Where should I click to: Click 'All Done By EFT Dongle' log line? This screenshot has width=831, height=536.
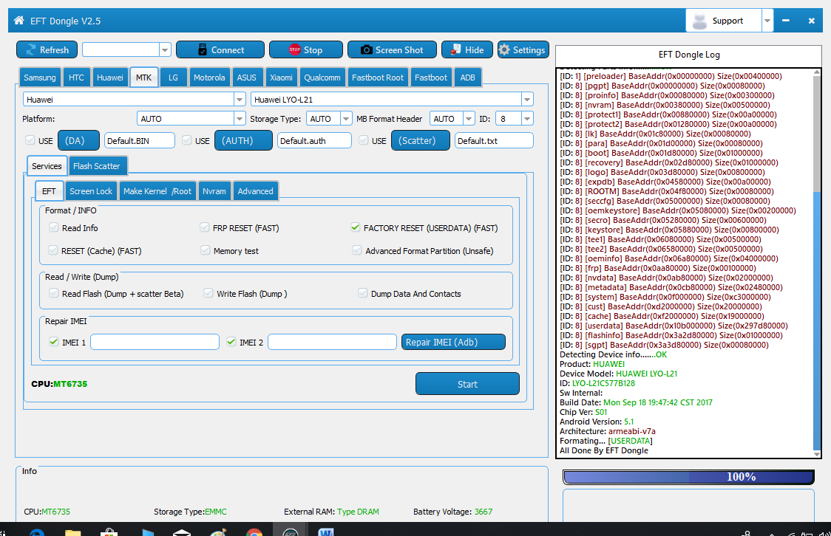click(x=603, y=450)
